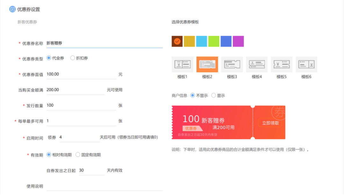Click the 启用时间 days input field
344x195 pixels.
[x=79, y=138]
